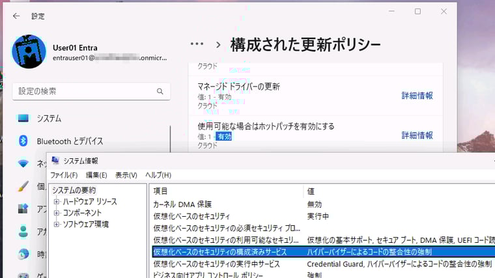Click 詳細情報 for マネージド ドライバーの更新
This screenshot has height=278, width=495.
tap(417, 96)
